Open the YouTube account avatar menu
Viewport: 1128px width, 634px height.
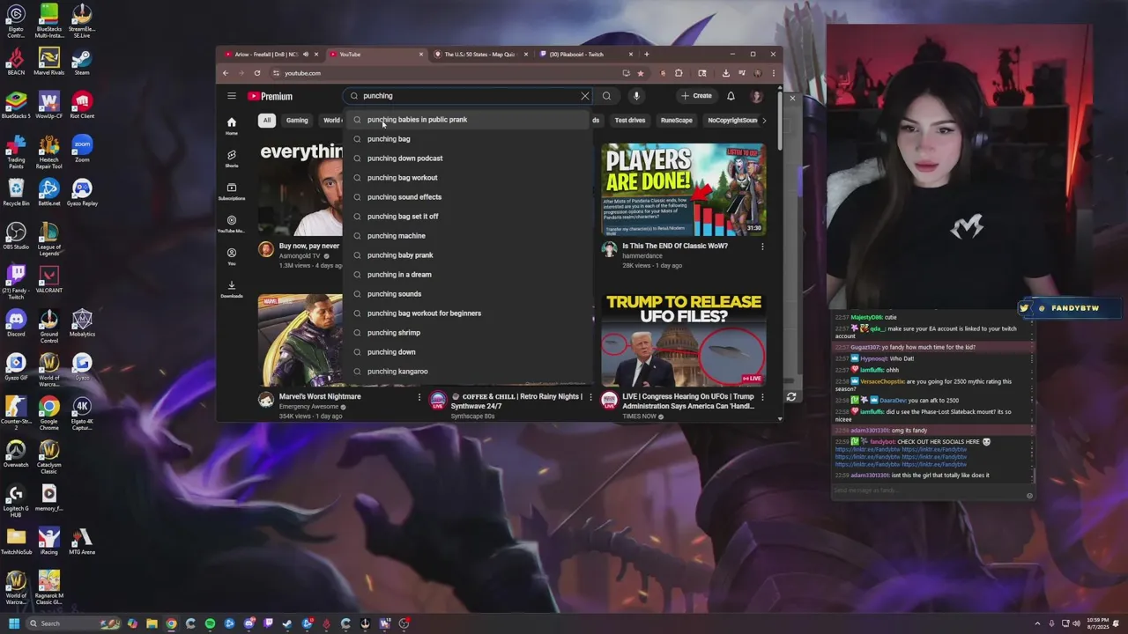pos(756,96)
